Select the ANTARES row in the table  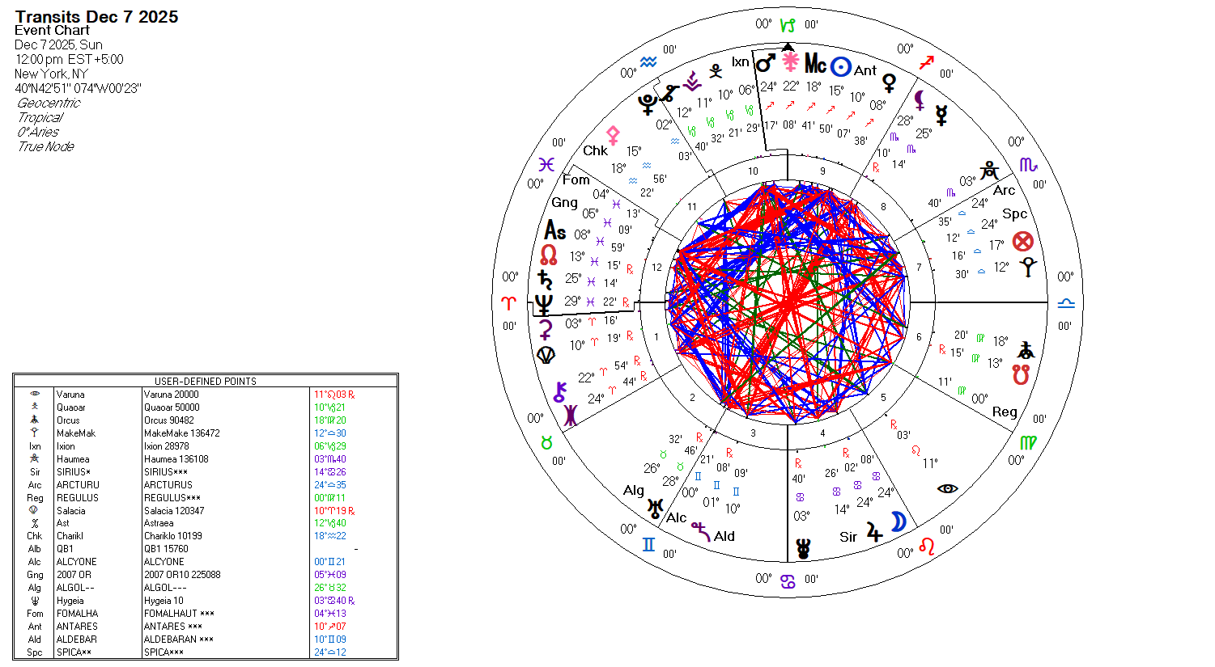pyautogui.click(x=206, y=627)
